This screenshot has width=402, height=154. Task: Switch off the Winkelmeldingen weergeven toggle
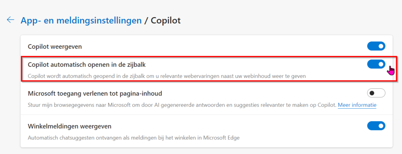tap(376, 125)
